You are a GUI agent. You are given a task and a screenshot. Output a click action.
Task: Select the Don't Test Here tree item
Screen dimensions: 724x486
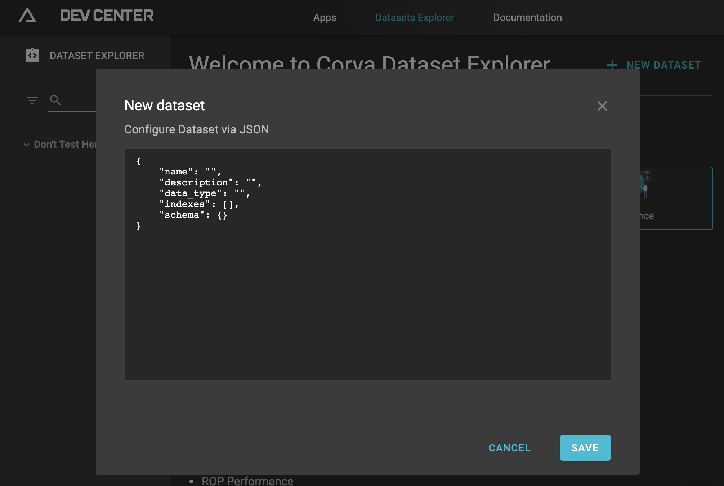[x=65, y=145]
